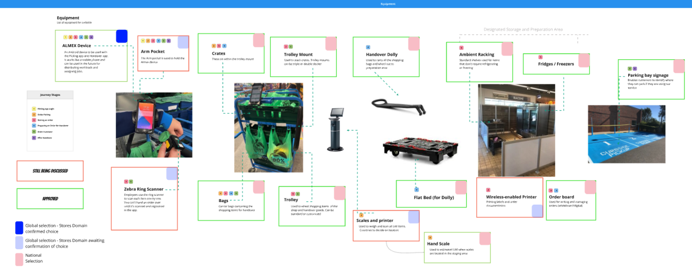Click the handover dolly handle image
This screenshot has width=692, height=276.
(x=398, y=105)
